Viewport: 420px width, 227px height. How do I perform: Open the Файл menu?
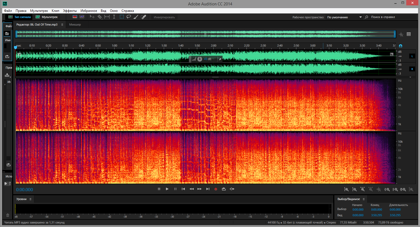[x=8, y=11]
